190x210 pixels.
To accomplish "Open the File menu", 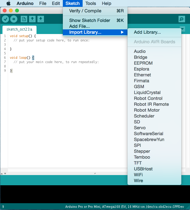I will click(x=43, y=3).
